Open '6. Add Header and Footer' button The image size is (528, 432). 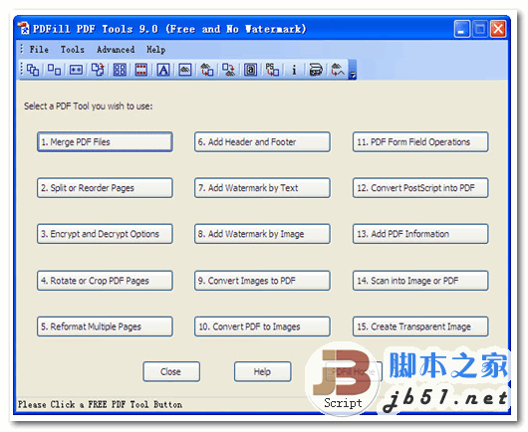coord(262,142)
